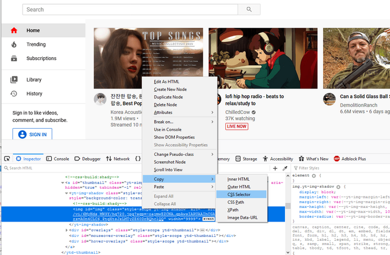Open the Library sidebar icon
390x255 pixels.
point(14,79)
